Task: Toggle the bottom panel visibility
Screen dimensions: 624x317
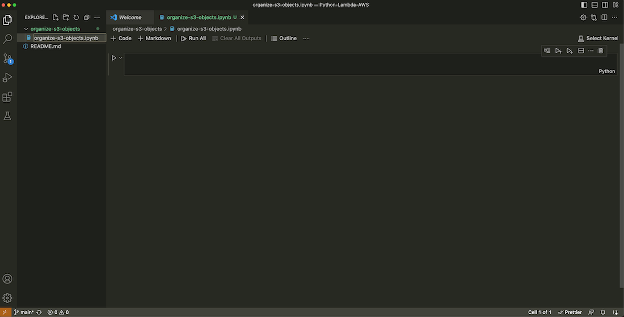Action: coord(595,5)
